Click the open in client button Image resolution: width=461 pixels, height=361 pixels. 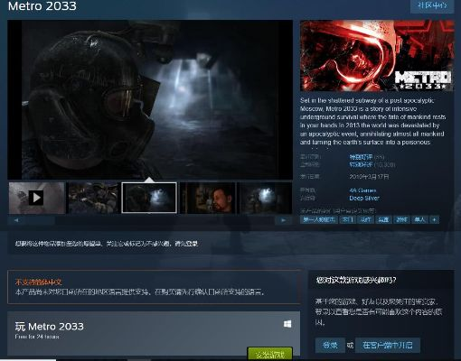(x=388, y=345)
